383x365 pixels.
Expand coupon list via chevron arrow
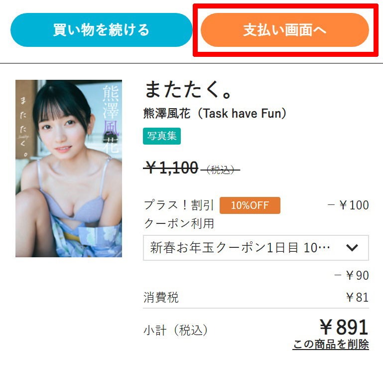352,248
